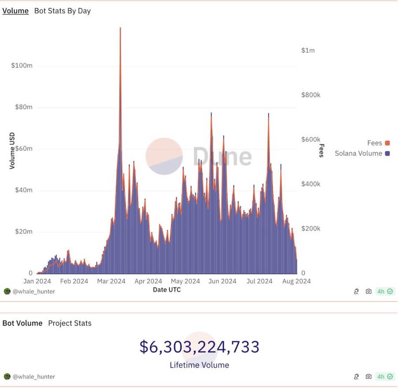This screenshot has height=388, width=398.
Task: Open the Bot Volume panel title
Action: (x=22, y=323)
